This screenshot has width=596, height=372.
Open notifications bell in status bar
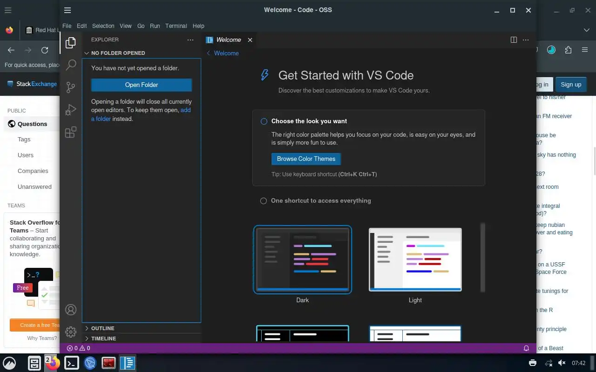tap(527, 348)
